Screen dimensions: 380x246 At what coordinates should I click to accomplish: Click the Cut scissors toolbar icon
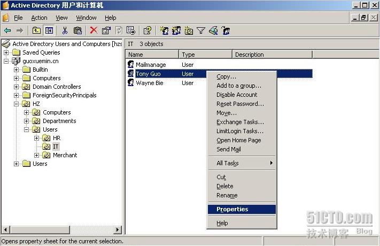65,30
